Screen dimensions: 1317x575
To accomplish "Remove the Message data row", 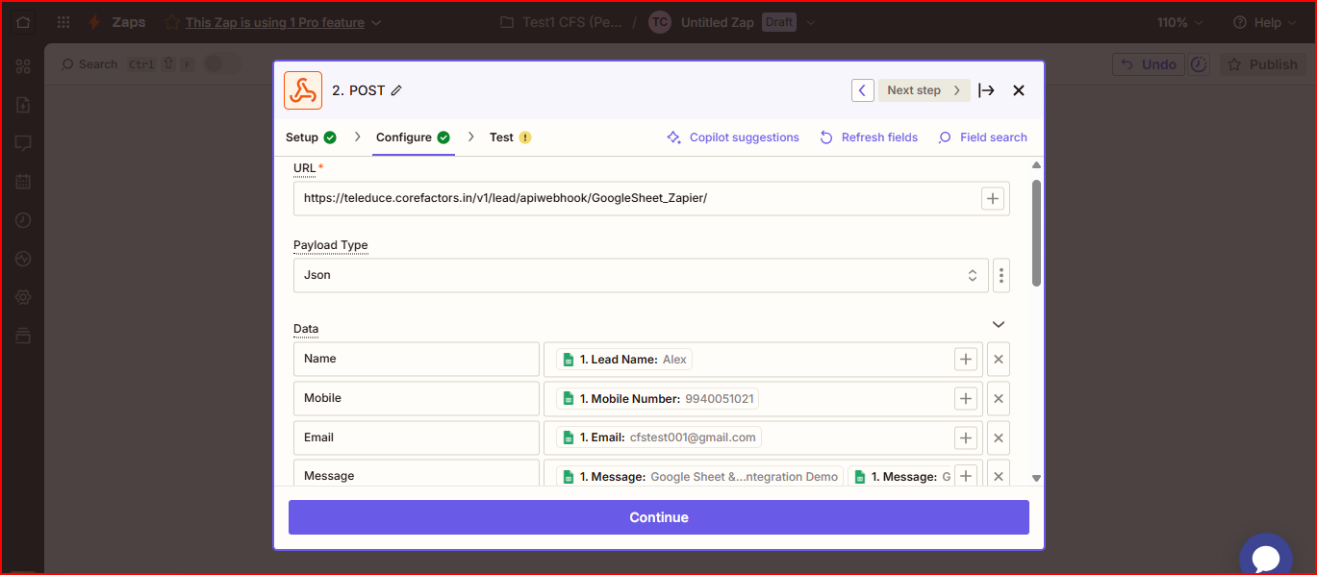I will (x=999, y=477).
